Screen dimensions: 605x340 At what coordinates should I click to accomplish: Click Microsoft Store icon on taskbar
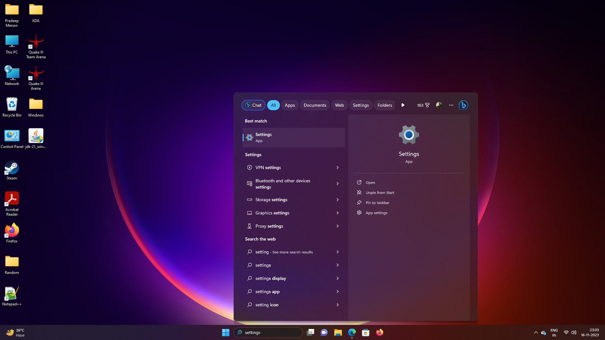click(x=366, y=332)
